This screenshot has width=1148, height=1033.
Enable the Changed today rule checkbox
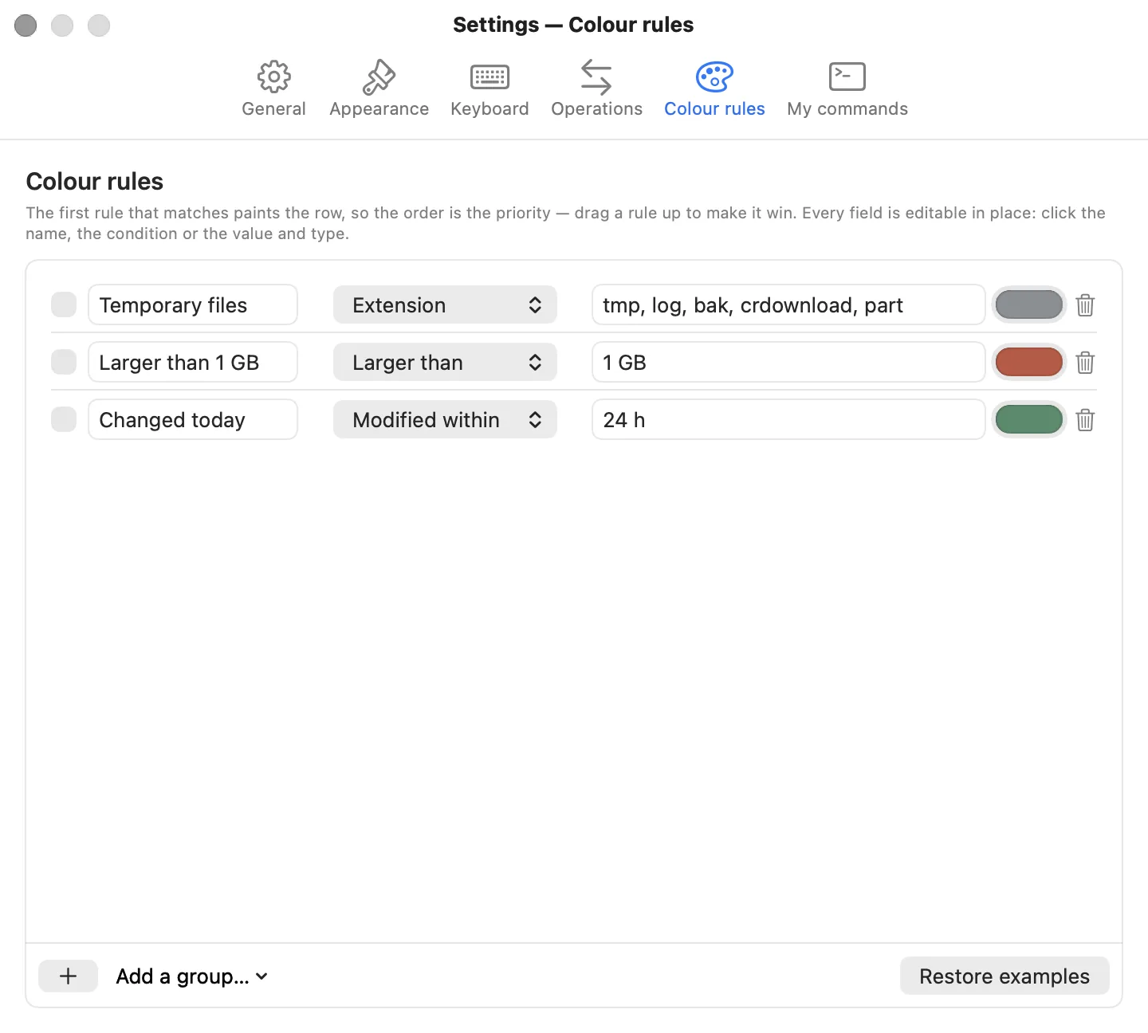64,419
